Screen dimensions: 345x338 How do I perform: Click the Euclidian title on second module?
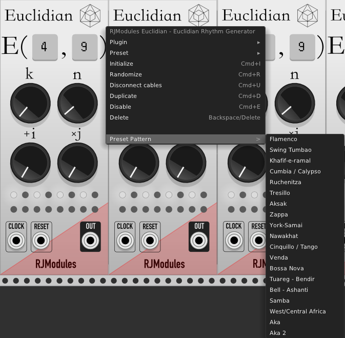[x=147, y=15]
